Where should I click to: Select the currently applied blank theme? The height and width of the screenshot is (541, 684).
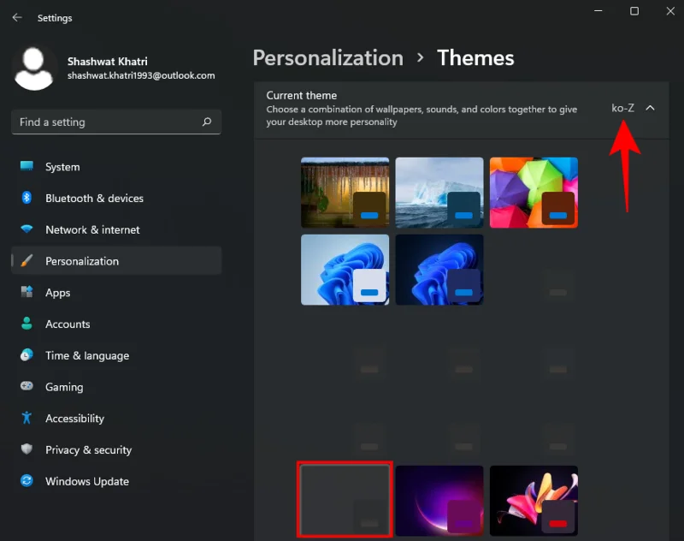(345, 500)
